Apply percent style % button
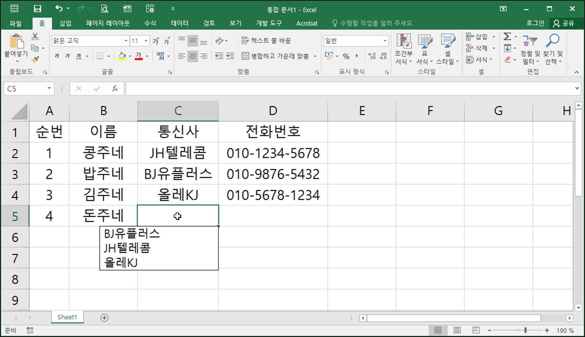This screenshot has height=337, width=585. pyautogui.click(x=346, y=57)
